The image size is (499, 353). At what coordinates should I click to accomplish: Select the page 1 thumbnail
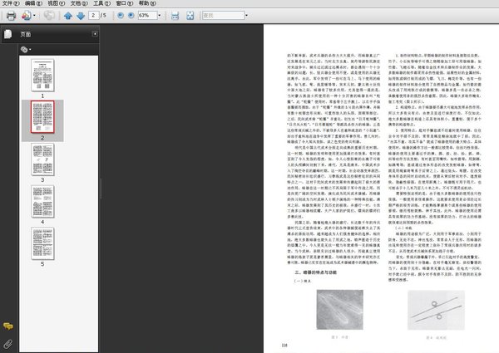42,76
